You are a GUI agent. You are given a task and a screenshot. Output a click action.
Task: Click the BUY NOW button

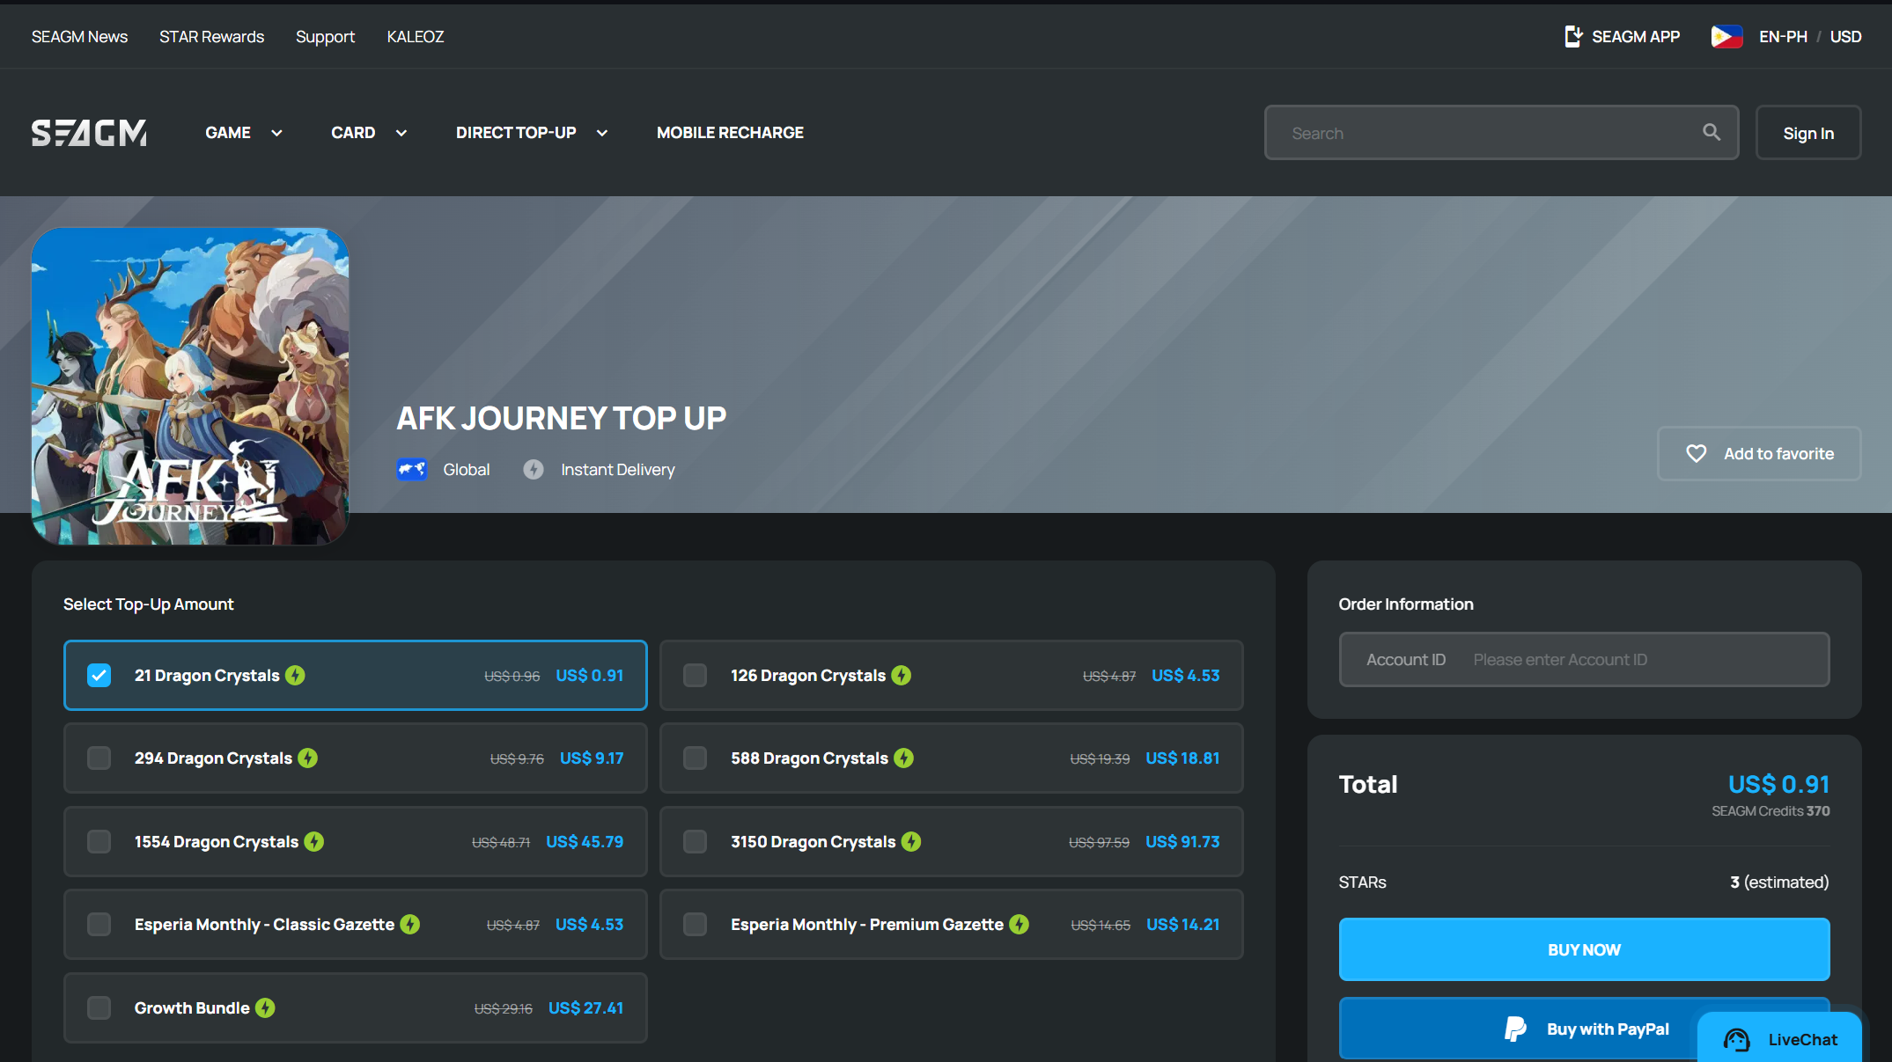coord(1584,949)
